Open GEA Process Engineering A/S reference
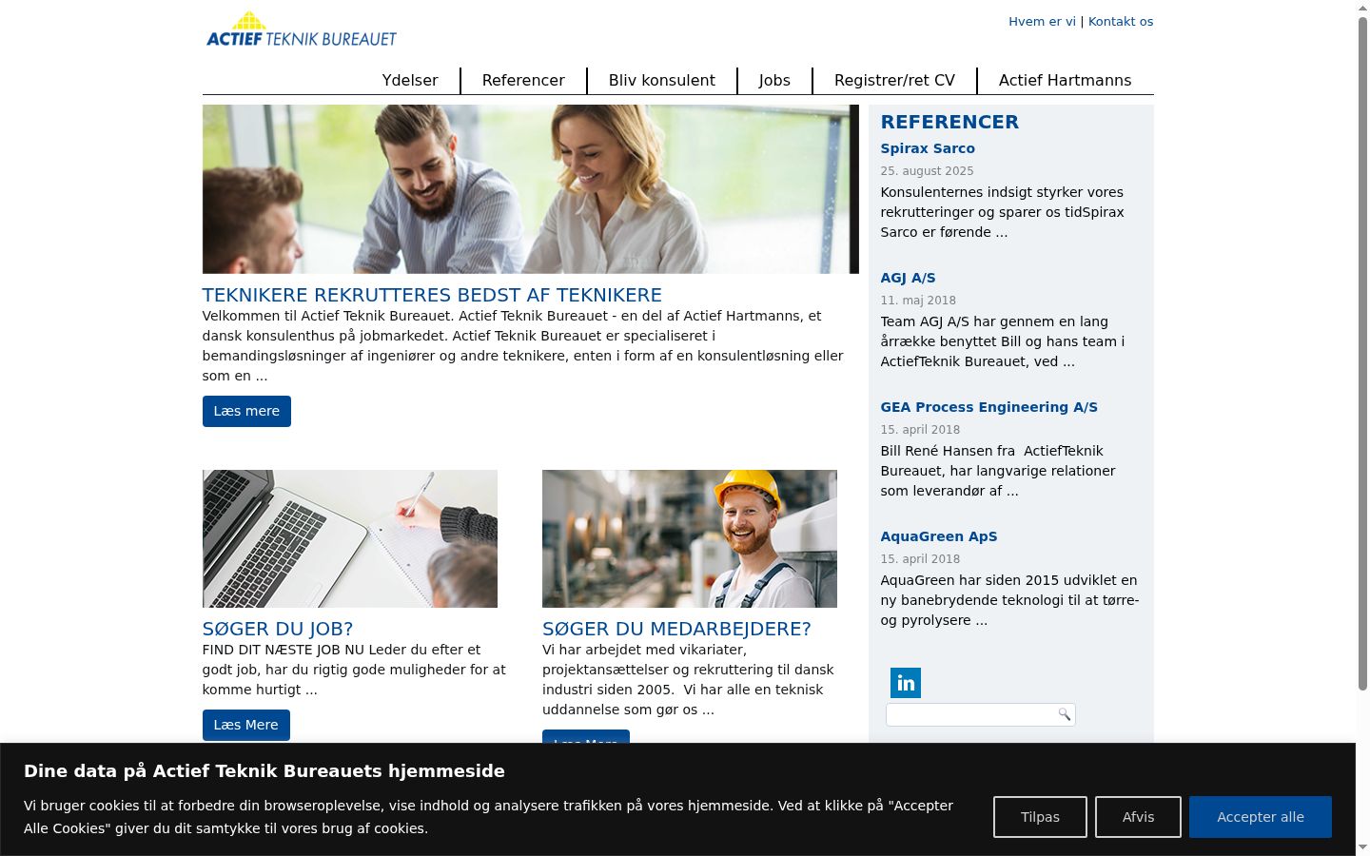The width and height of the screenshot is (1370, 856). (988, 407)
